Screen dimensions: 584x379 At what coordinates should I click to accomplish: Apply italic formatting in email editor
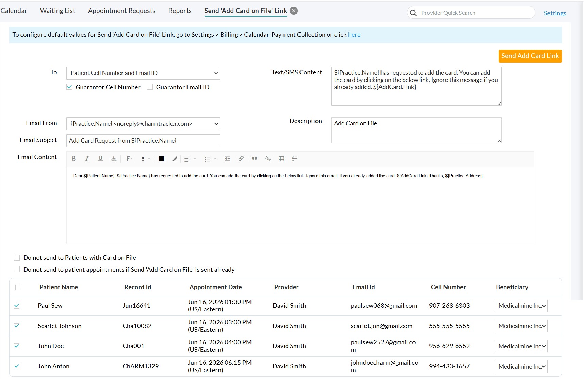click(87, 159)
